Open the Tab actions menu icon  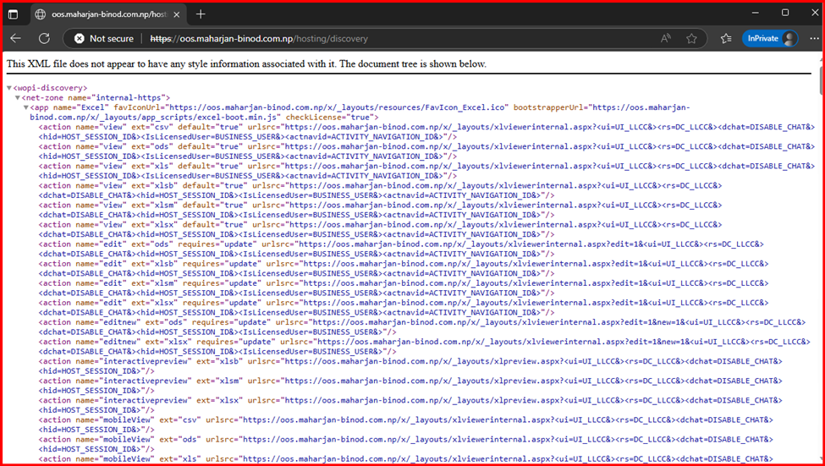point(13,14)
